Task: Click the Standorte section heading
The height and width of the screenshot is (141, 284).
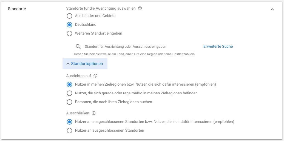Action: (17, 9)
